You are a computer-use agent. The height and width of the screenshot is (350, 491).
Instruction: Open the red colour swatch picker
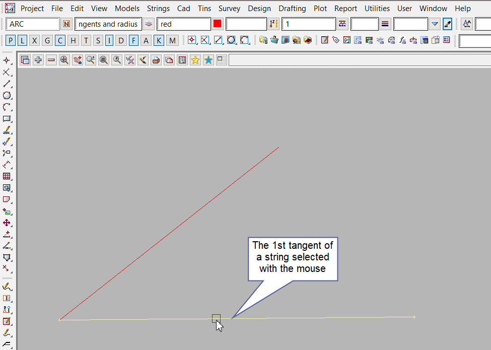pos(218,24)
